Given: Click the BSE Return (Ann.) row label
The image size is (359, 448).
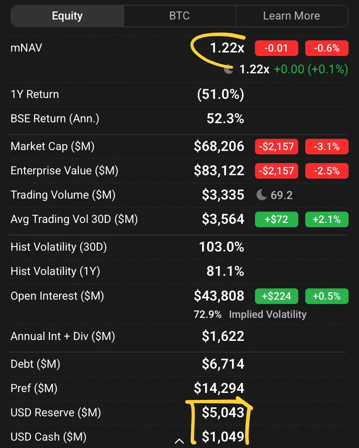Looking at the screenshot, I should pyautogui.click(x=55, y=118).
